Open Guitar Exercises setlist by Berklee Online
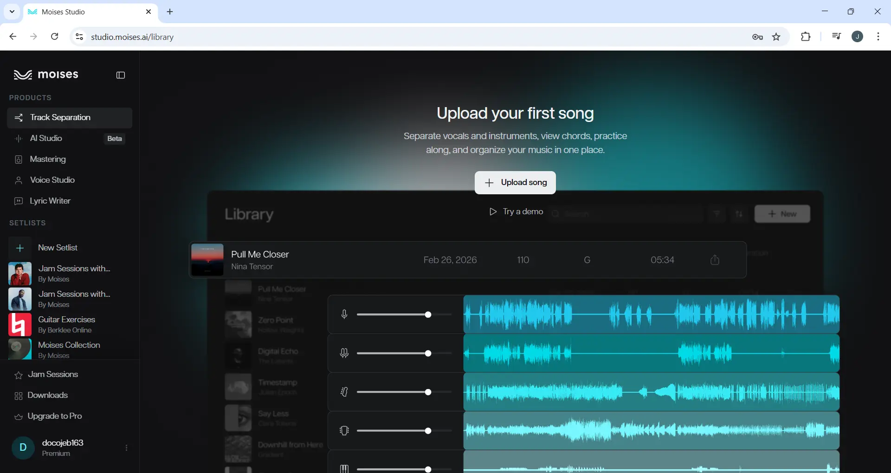 70,325
